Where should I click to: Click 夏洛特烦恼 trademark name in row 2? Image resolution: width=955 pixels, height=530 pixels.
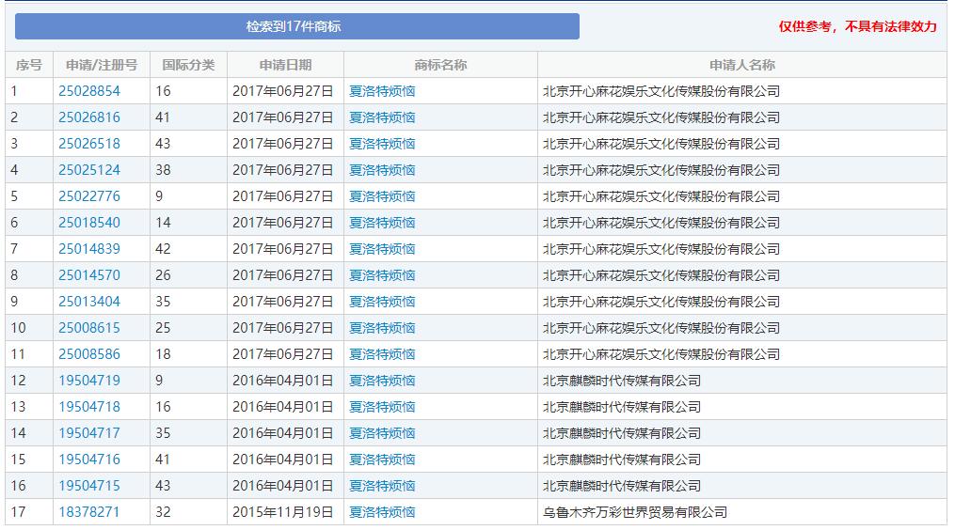pos(382,117)
